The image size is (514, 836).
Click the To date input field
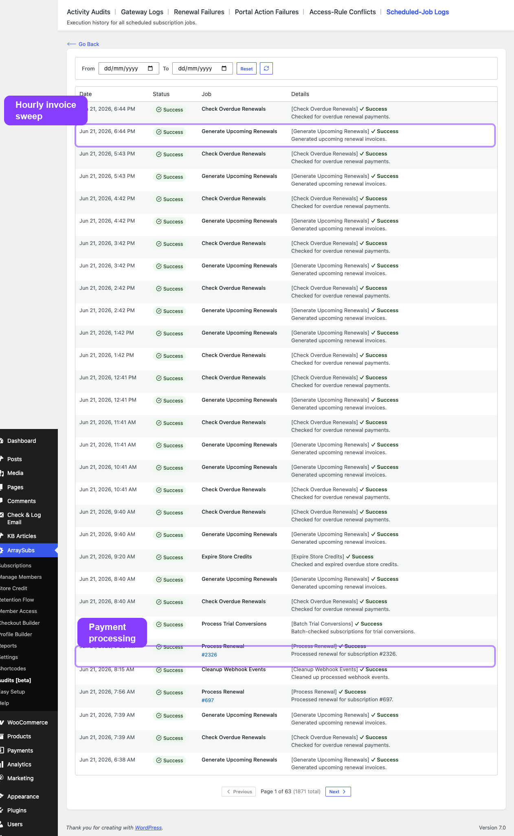(x=202, y=68)
